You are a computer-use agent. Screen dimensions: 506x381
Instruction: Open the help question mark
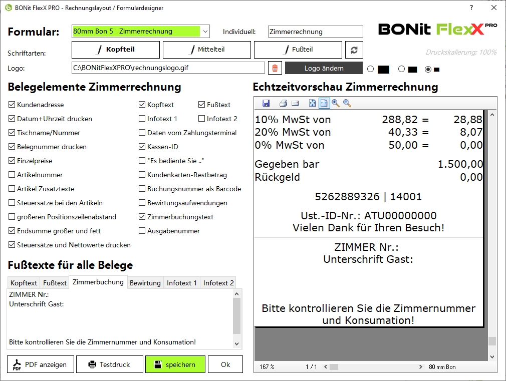coord(471,8)
